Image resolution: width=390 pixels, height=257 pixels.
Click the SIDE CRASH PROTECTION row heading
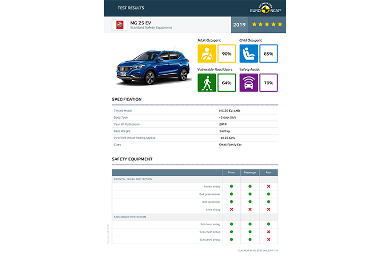coord(130,217)
